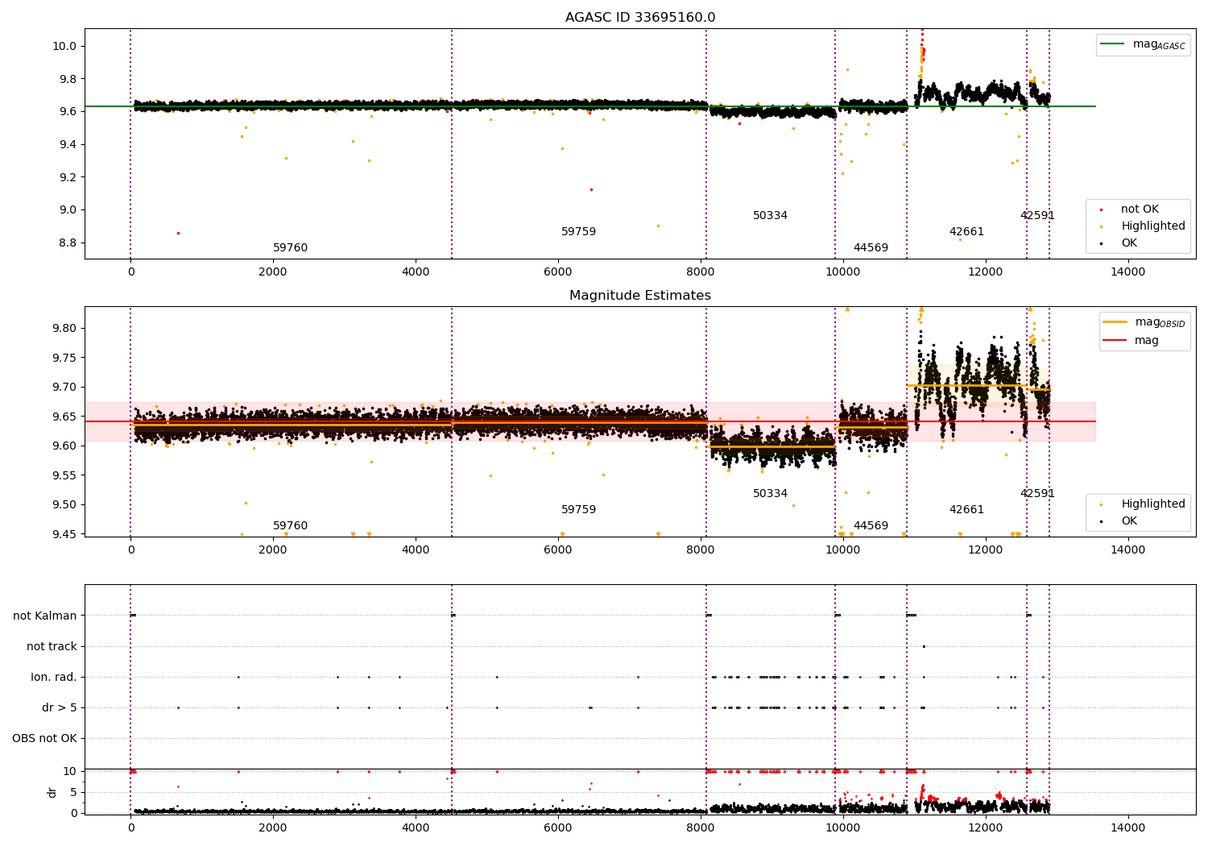Click OBSID label 59760 in Magnitude Estimates plot

tap(290, 526)
